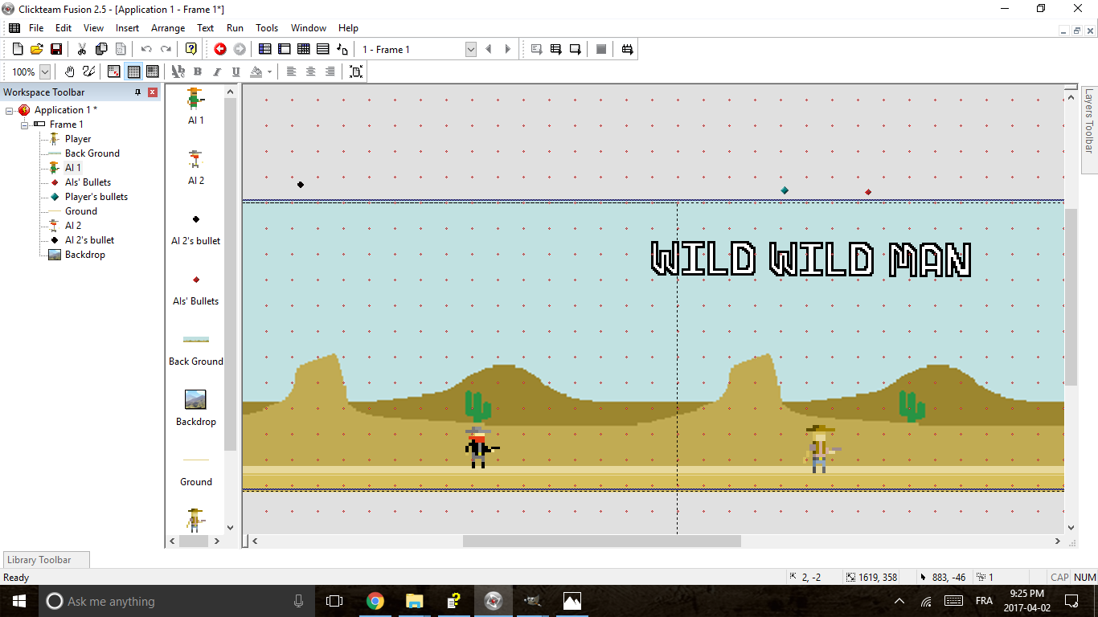This screenshot has width=1098, height=617.
Task: Open the Run menu
Action: point(235,27)
